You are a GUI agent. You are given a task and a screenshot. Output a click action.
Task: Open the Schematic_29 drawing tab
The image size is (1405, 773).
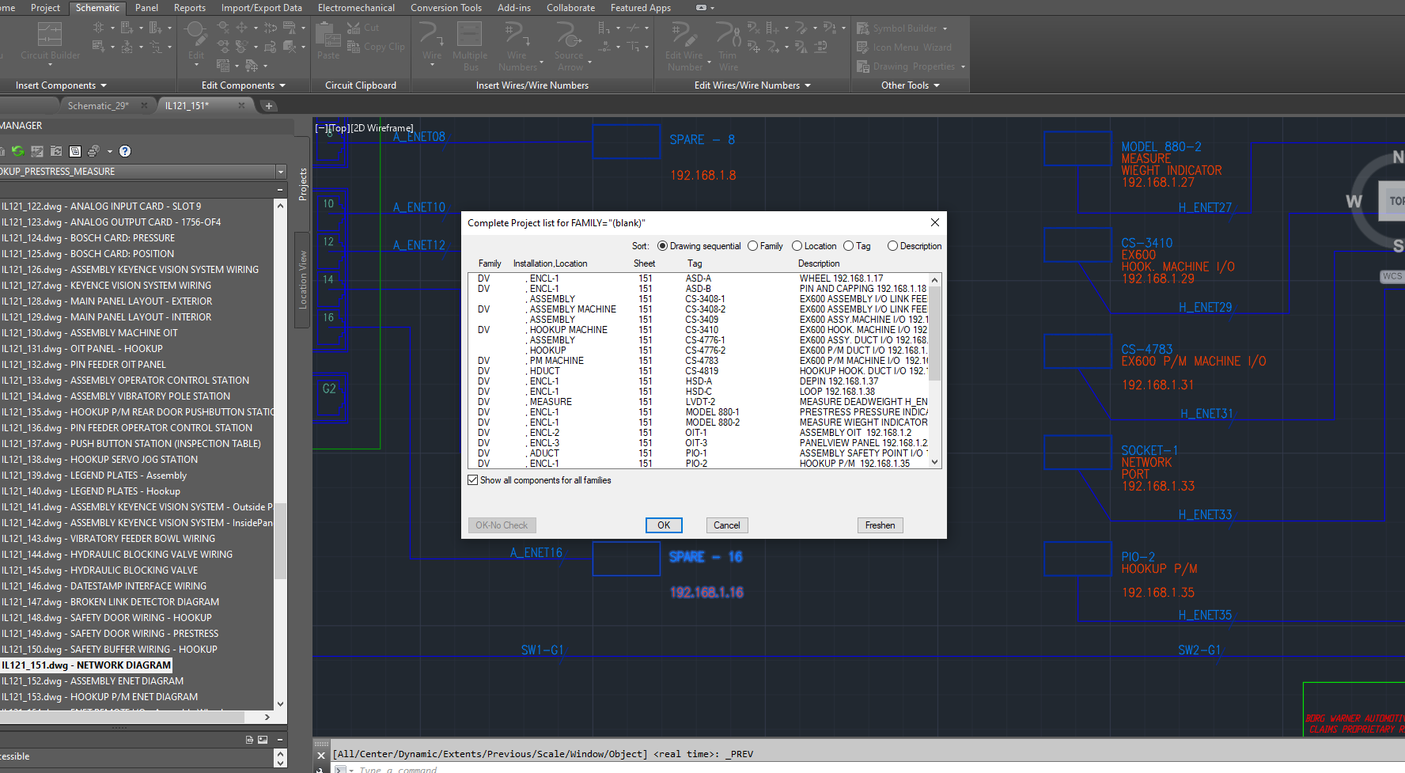coord(97,105)
